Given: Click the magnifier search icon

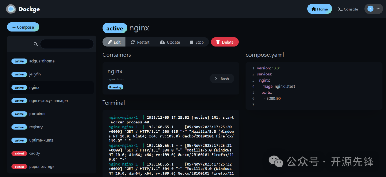Looking at the screenshot, I should [36, 44].
